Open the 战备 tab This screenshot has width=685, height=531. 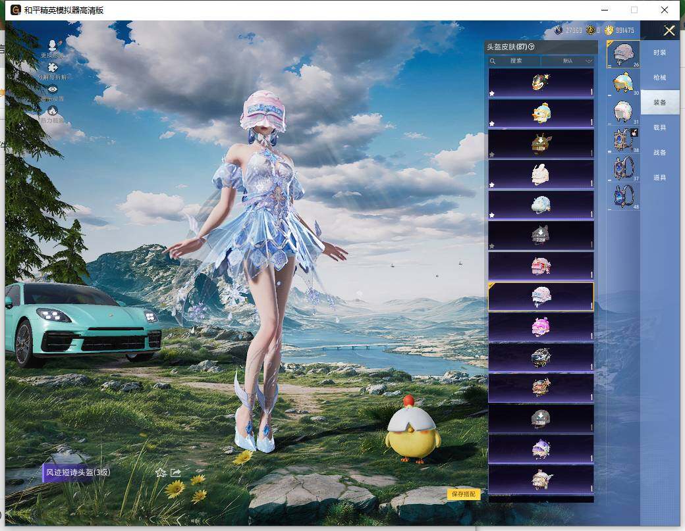coord(660,153)
